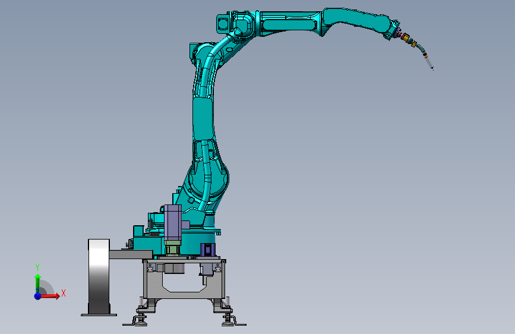Select the welding torch nozzle at the arm tip
Viewport: 515px width, 334px height.
429,63
